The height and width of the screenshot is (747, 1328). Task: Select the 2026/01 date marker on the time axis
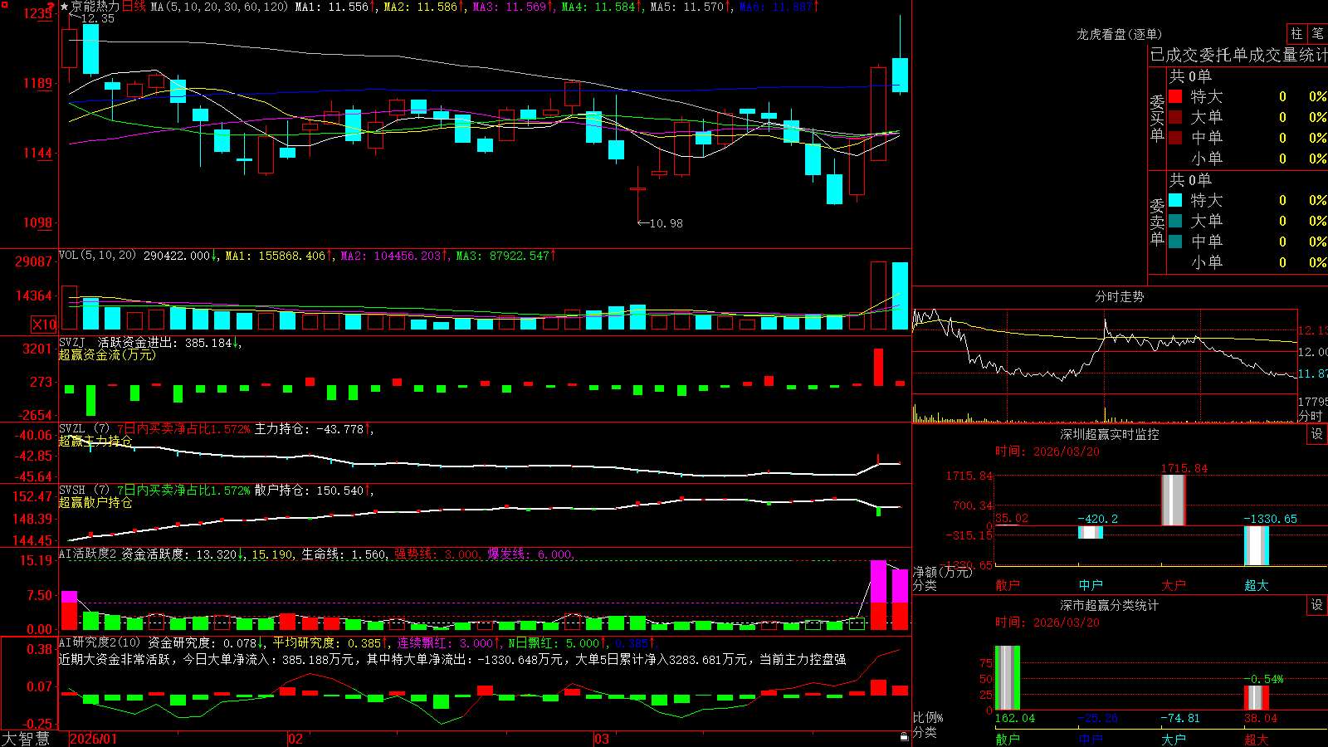click(94, 739)
